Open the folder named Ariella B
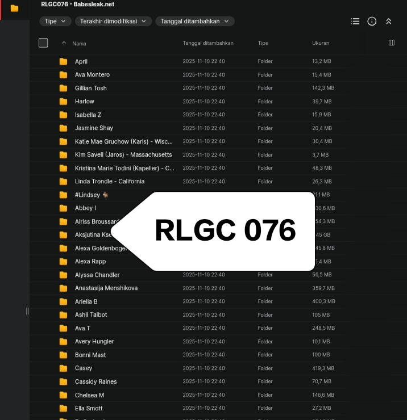 (x=86, y=301)
